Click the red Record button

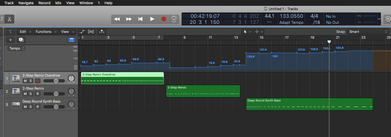pyautogui.click(x=164, y=19)
